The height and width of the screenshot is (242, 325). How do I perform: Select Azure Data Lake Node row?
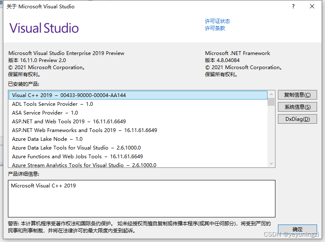[x=138, y=139]
